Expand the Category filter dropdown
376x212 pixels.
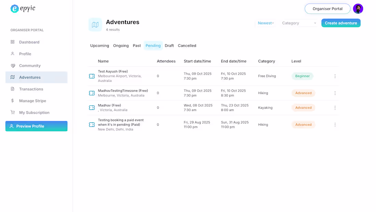click(x=299, y=23)
